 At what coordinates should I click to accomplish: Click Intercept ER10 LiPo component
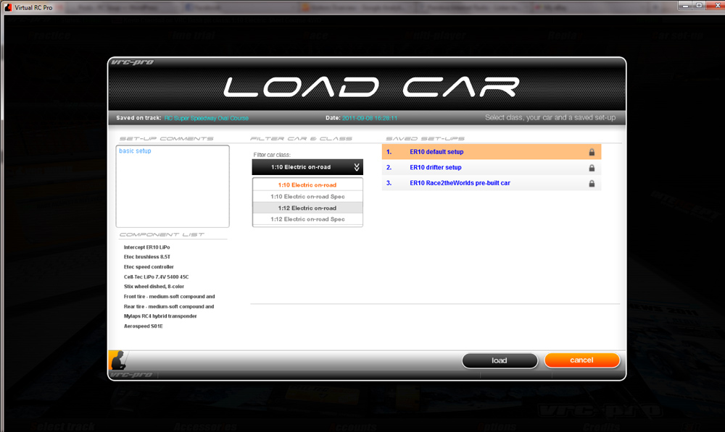146,247
